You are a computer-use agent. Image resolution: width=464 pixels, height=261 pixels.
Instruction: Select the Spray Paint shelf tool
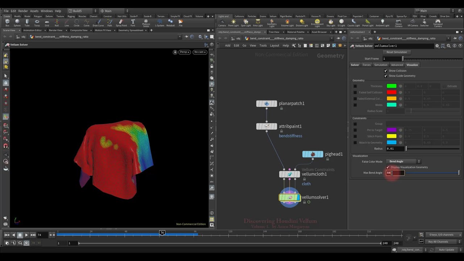pos(121,23)
